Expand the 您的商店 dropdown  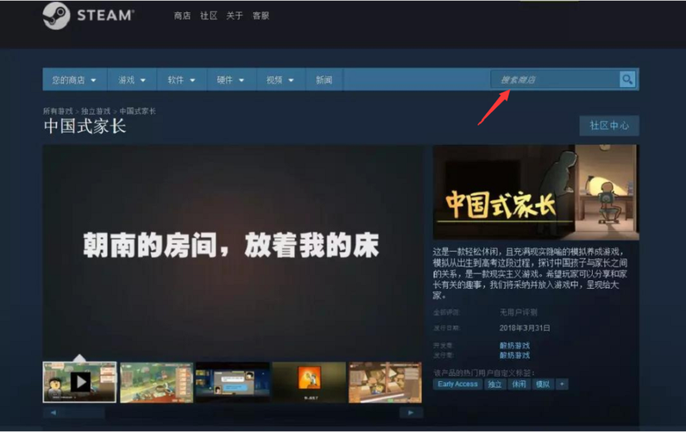pyautogui.click(x=74, y=80)
